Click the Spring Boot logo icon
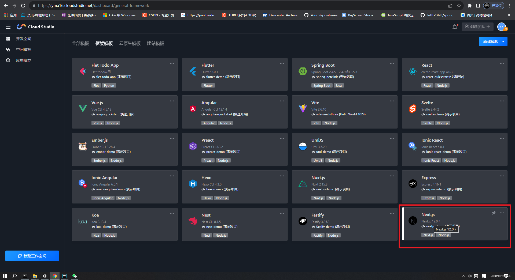This screenshot has width=515, height=280. pos(303,71)
